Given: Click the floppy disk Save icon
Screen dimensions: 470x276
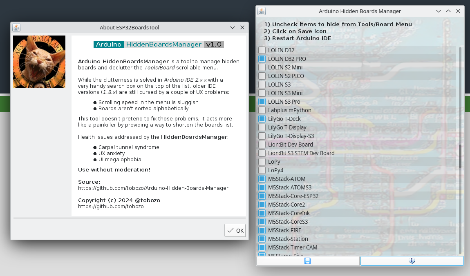Looking at the screenshot, I should [307, 261].
